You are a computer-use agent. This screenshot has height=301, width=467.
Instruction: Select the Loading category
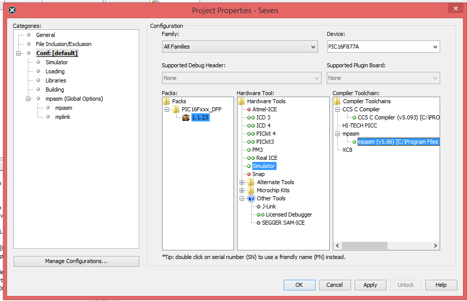pyautogui.click(x=55, y=71)
